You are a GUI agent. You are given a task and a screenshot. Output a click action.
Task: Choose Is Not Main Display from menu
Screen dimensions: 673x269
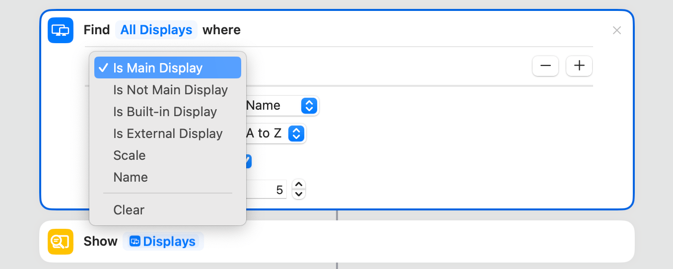click(x=170, y=90)
